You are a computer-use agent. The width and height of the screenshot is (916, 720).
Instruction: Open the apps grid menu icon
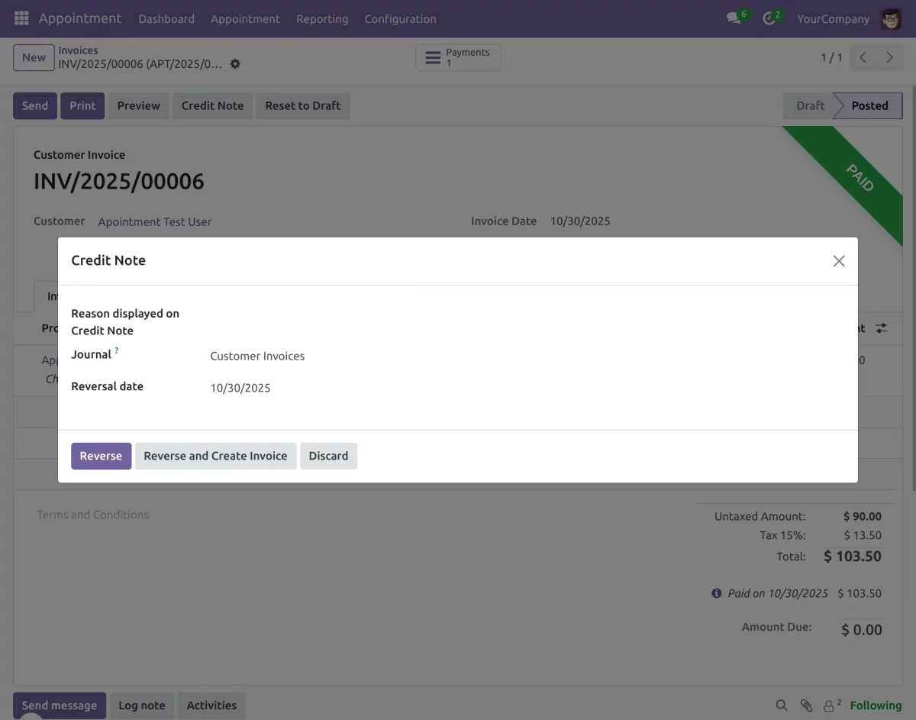[x=21, y=18]
